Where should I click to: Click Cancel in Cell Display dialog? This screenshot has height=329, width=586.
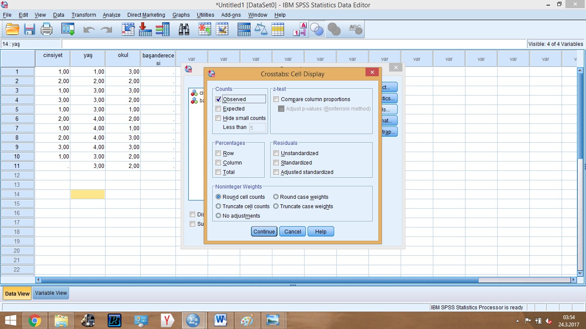[293, 231]
